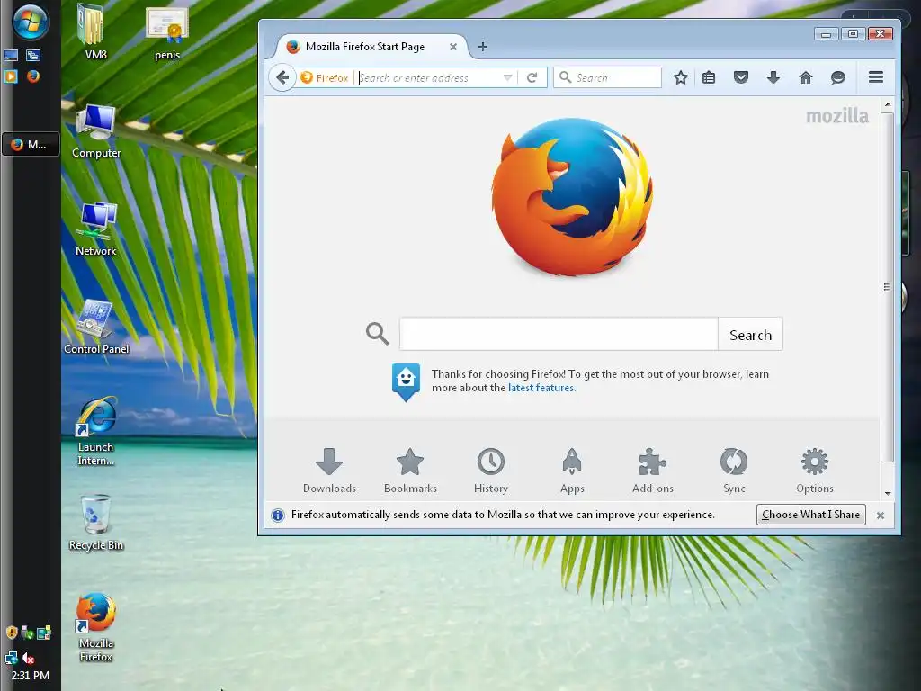The height and width of the screenshot is (691, 921).
Task: Select the Control Panel desktop icon
Action: click(95, 328)
